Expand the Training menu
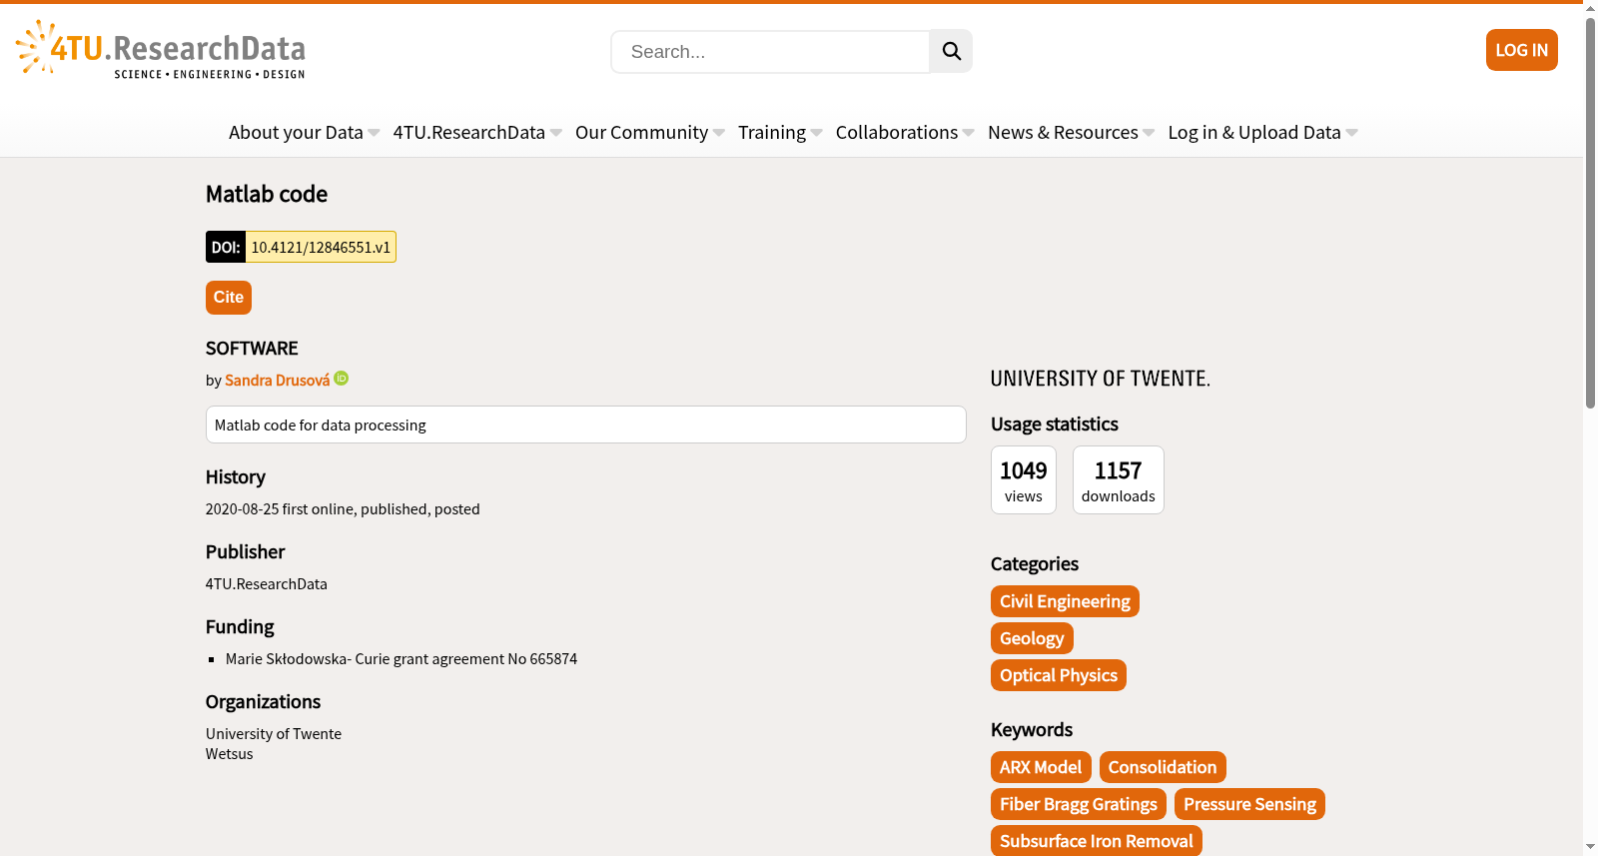The image size is (1598, 856). coord(780,133)
